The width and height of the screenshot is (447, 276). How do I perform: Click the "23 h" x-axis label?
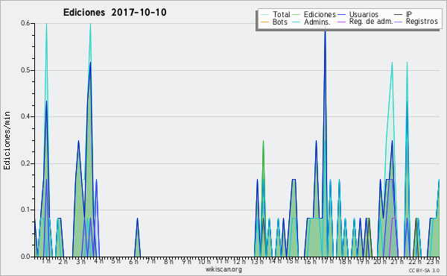432,261
